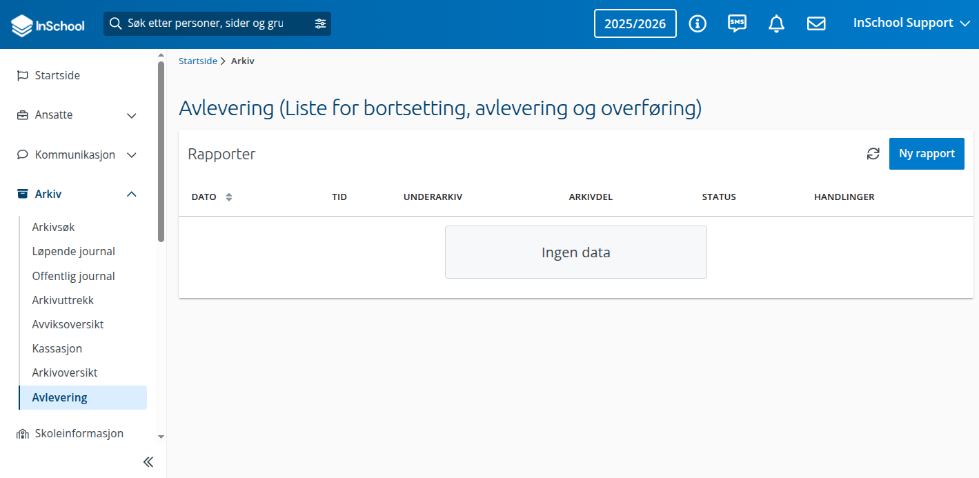Click the ARKIVDEL column header
Screen dimensions: 979x478
pos(591,197)
